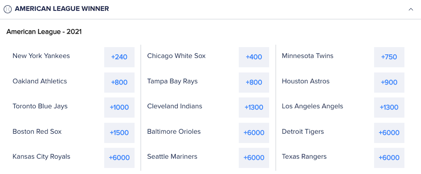Select Seattle Mariners +6000 odds

[254, 157]
